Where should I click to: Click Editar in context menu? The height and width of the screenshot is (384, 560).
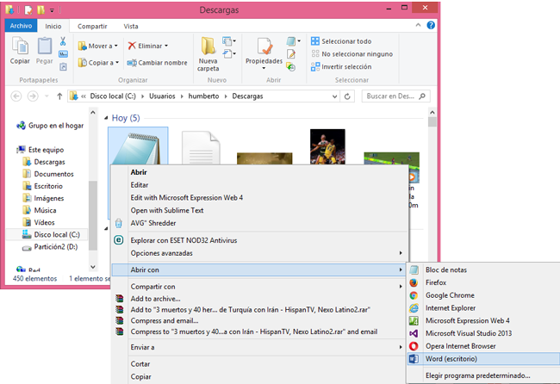pos(259,185)
